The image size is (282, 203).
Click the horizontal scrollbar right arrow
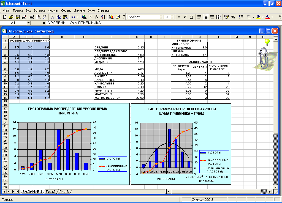tap(270, 191)
